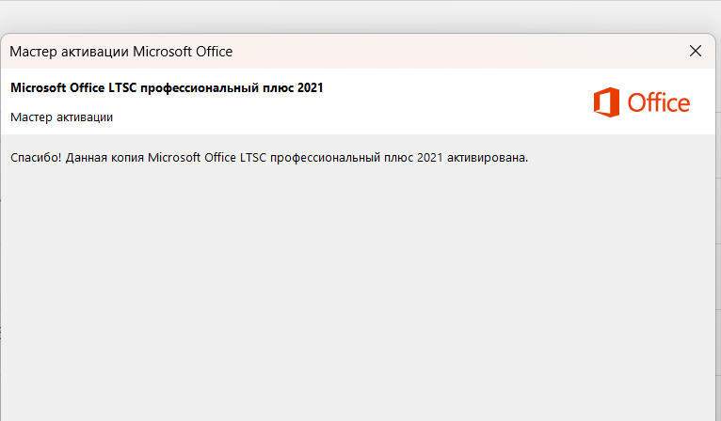The image size is (721, 421).
Task: Click the 'Спасибо!' word in message
Action: coord(36,157)
